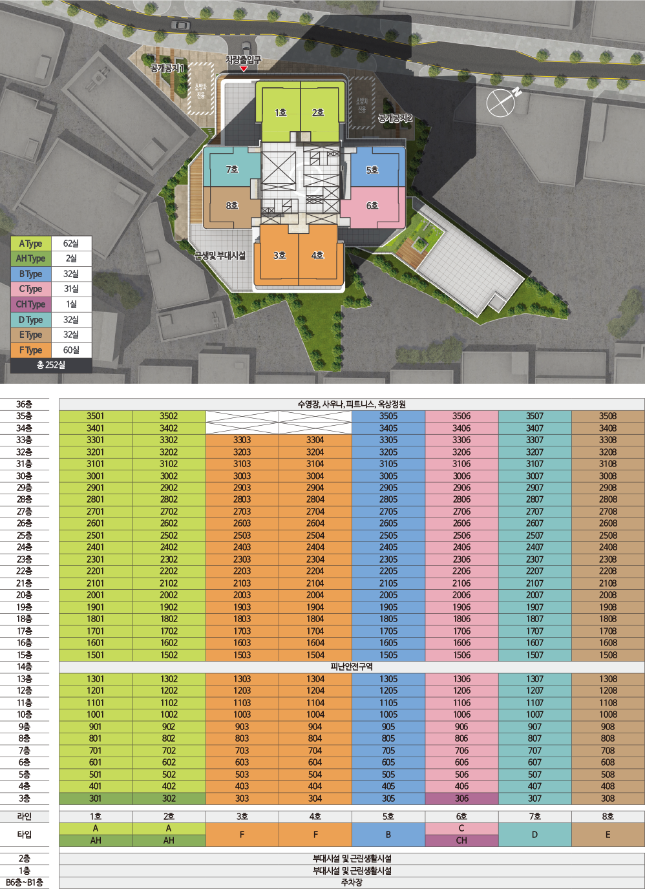
Task: Click the CH Type purple legend swatch
Action: [x=30, y=304]
